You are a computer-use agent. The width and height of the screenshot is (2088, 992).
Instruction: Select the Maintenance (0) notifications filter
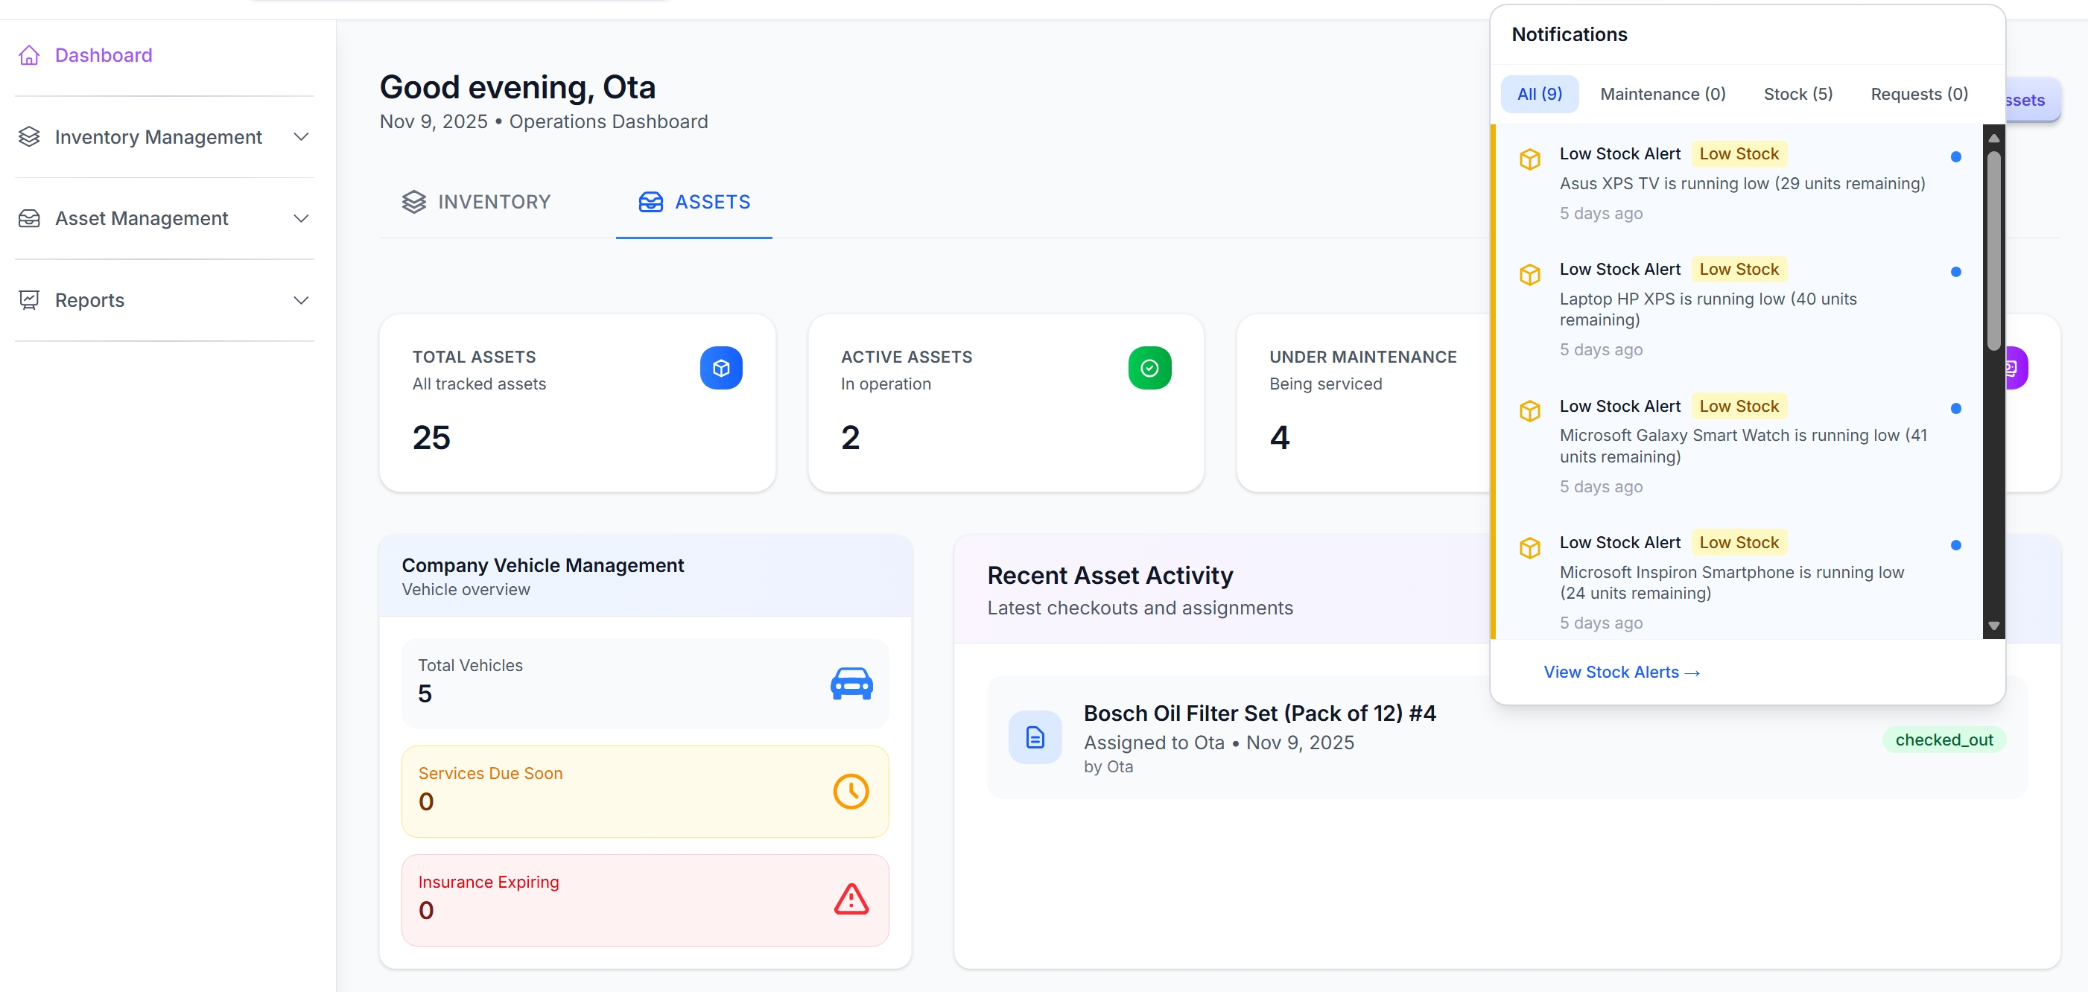click(1662, 94)
